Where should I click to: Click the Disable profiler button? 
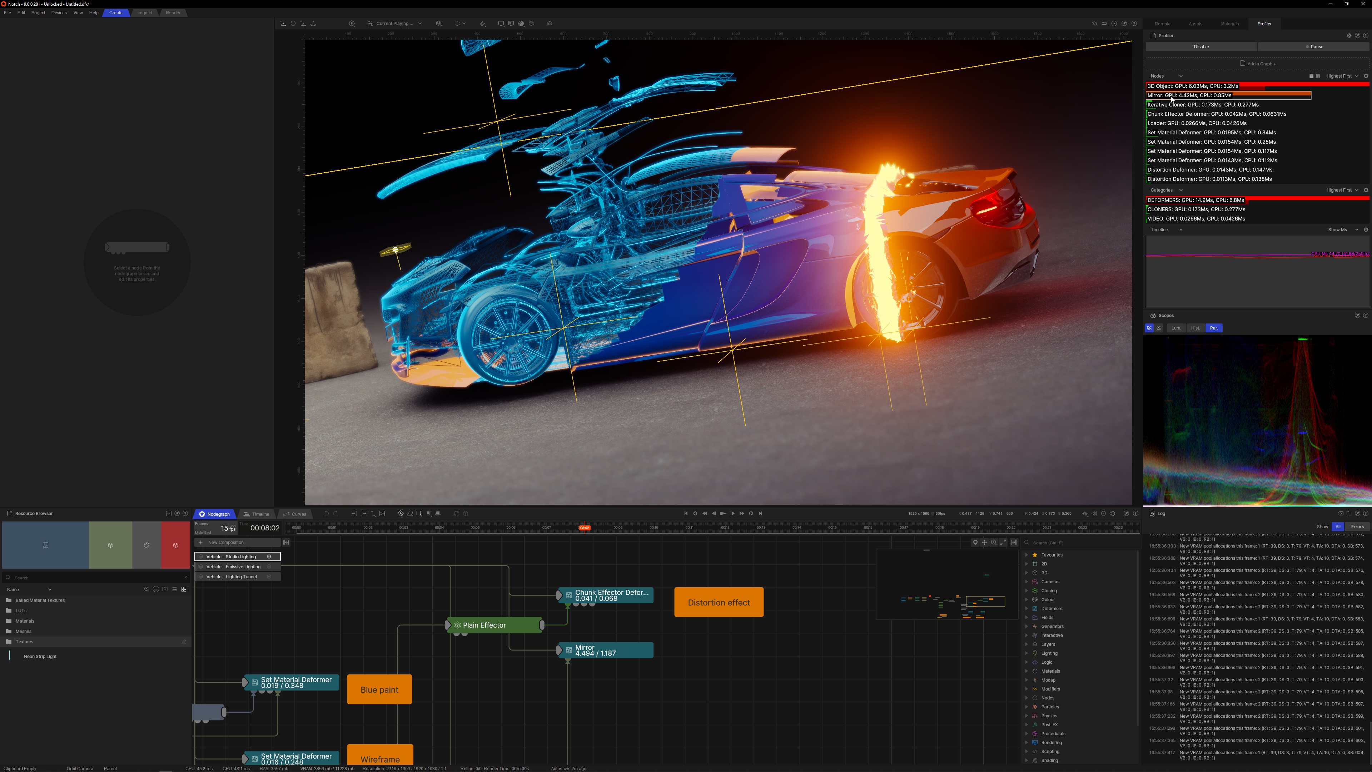point(1201,47)
